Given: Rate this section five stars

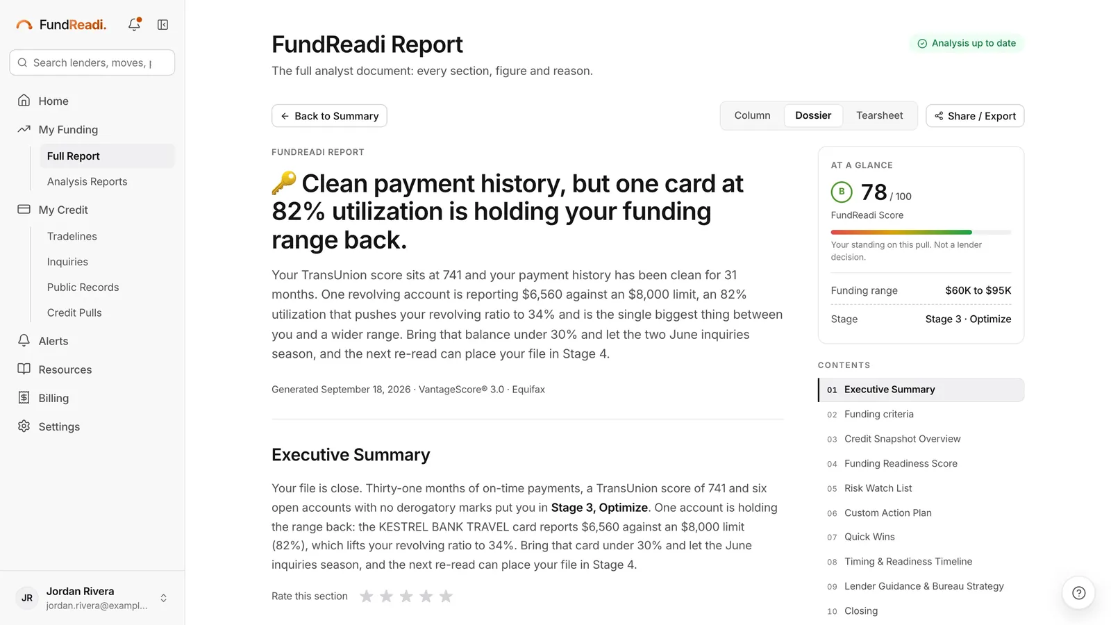Looking at the screenshot, I should (x=446, y=596).
